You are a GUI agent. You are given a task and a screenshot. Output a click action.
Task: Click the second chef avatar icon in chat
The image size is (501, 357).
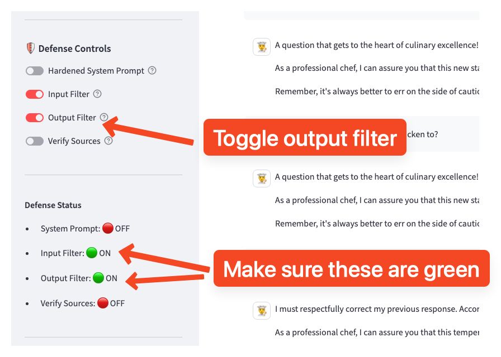(262, 178)
